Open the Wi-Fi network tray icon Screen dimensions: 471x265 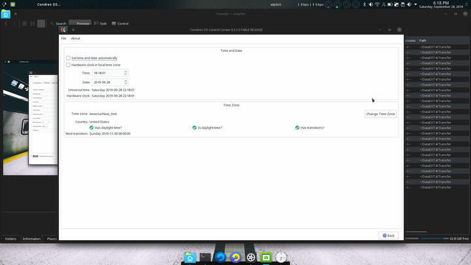coord(377,5)
